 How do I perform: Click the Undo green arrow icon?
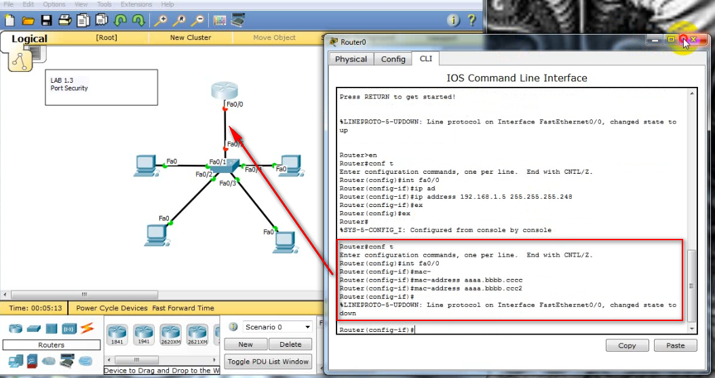(x=120, y=20)
